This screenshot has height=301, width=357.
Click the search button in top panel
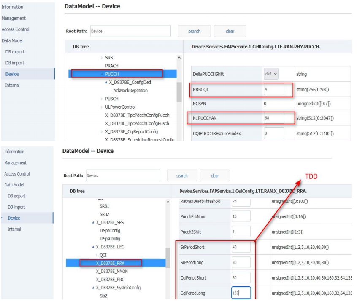pos(194,31)
